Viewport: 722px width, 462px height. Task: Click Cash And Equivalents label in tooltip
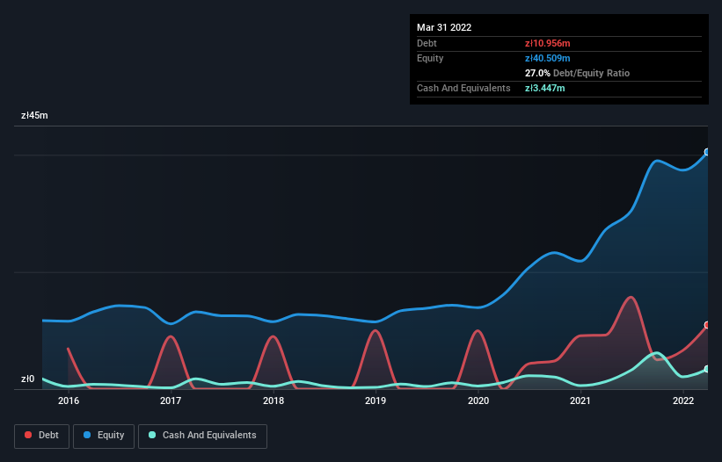[x=463, y=88]
